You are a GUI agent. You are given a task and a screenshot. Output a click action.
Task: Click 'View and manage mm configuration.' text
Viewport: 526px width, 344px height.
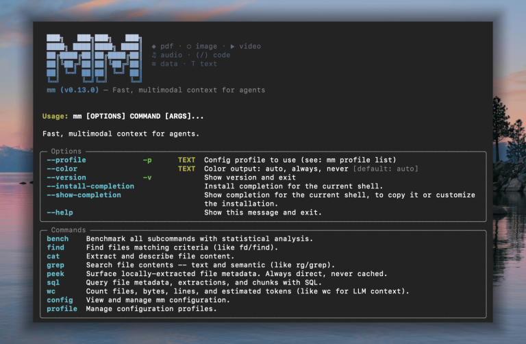pos(158,299)
